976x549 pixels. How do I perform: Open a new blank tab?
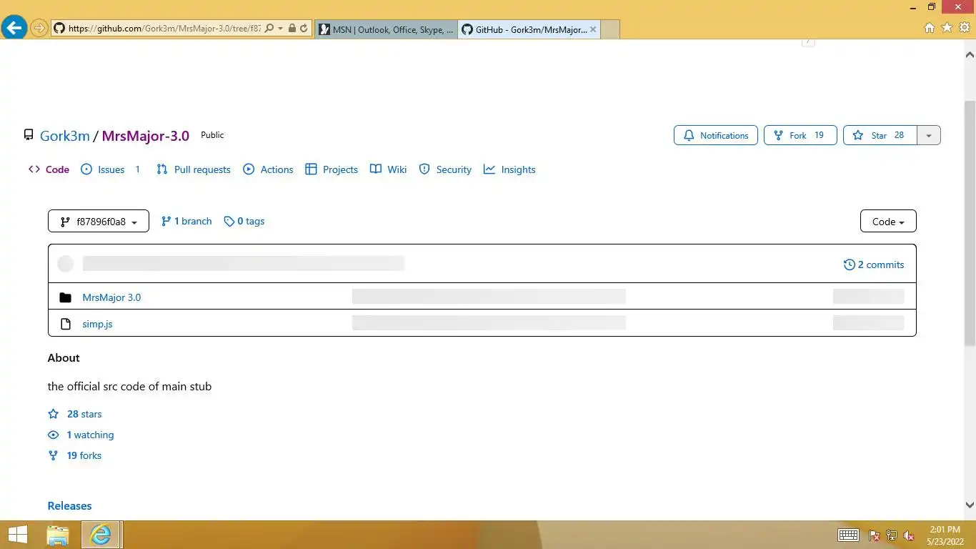(610, 29)
